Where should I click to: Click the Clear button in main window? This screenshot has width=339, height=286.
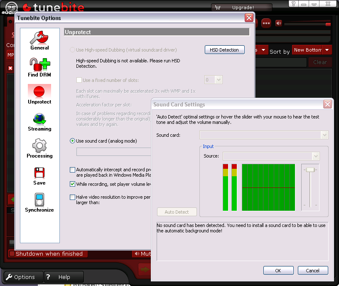point(320,62)
